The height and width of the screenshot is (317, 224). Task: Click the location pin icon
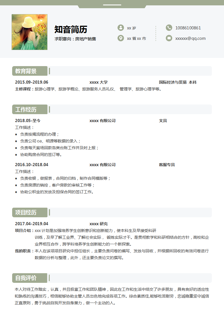coord(121,38)
